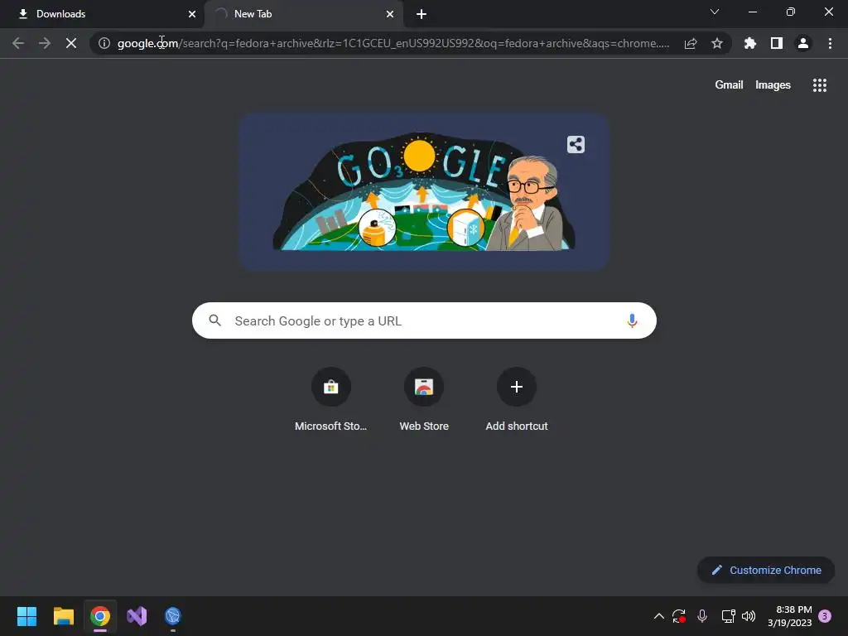848x636 pixels.
Task: Open the clock showing 8:38 PM
Action: [789, 616]
